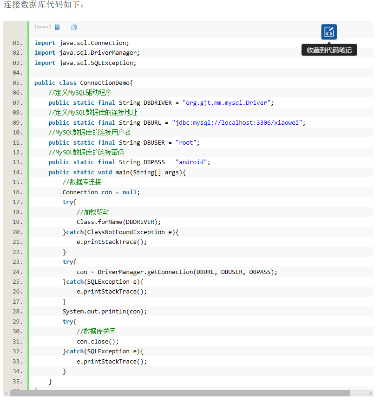The height and width of the screenshot is (408, 387).
Task: Click the save to code notes icon
Action: [x=329, y=32]
